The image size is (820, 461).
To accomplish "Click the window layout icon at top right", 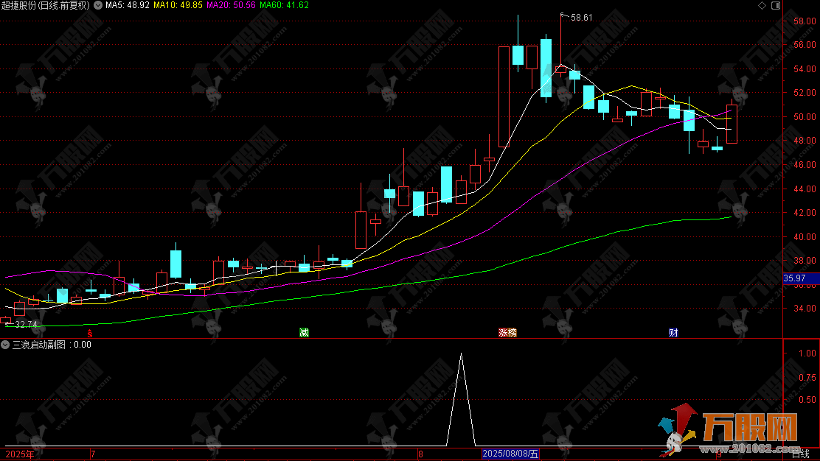I will click(776, 5).
